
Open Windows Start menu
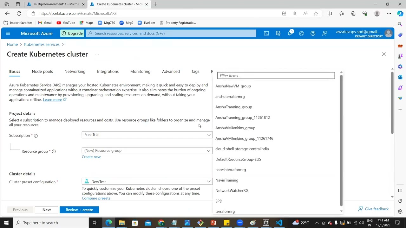[x=6, y=223]
